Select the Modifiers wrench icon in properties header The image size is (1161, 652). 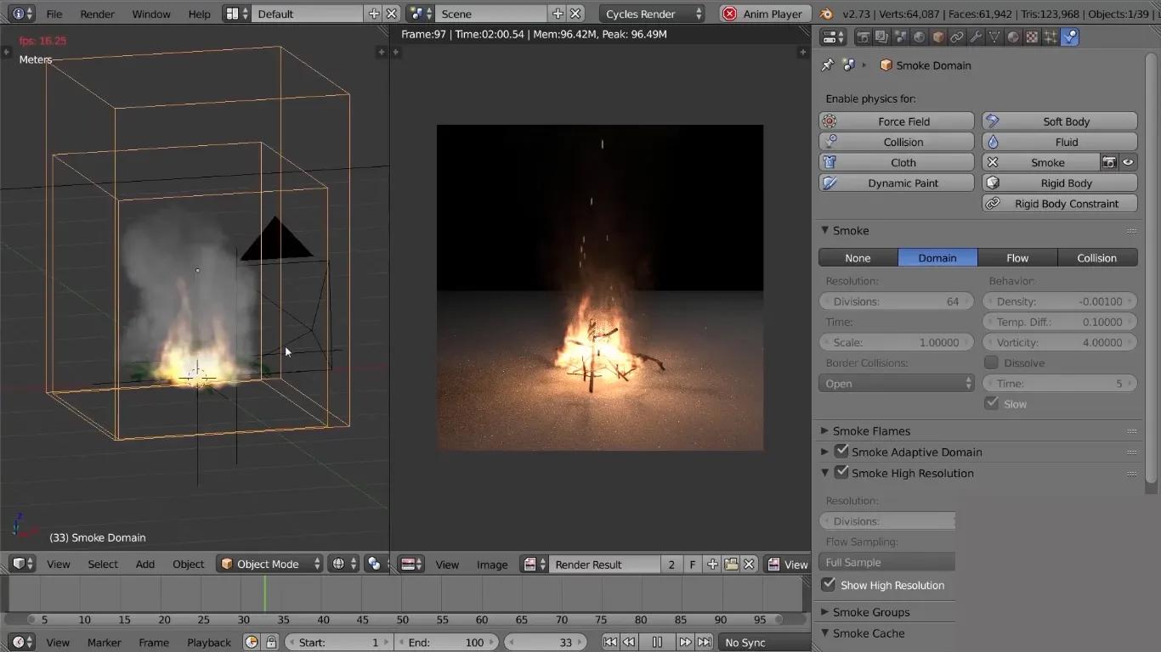975,37
